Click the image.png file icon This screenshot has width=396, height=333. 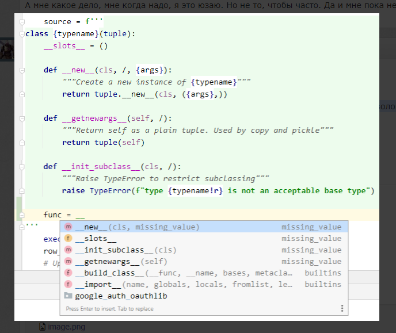pos(43,327)
